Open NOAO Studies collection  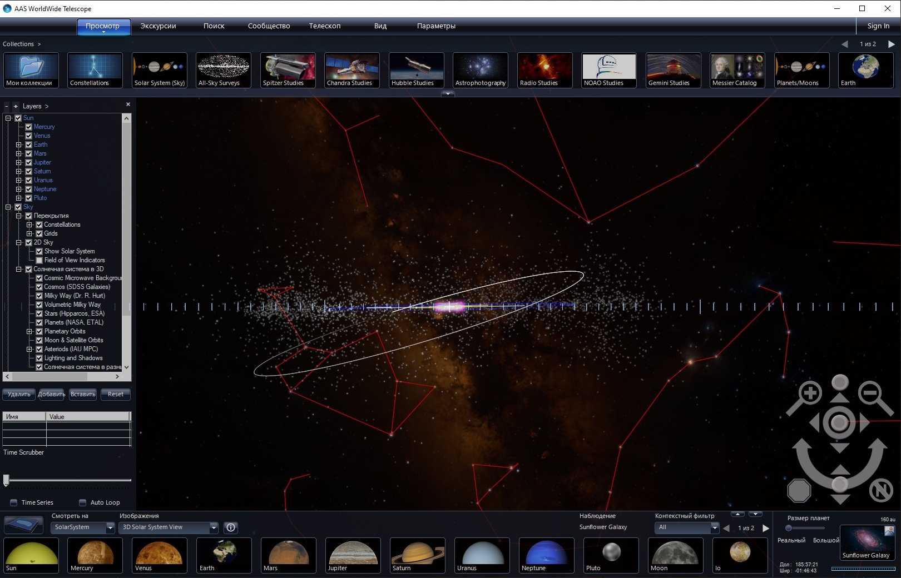[609, 70]
